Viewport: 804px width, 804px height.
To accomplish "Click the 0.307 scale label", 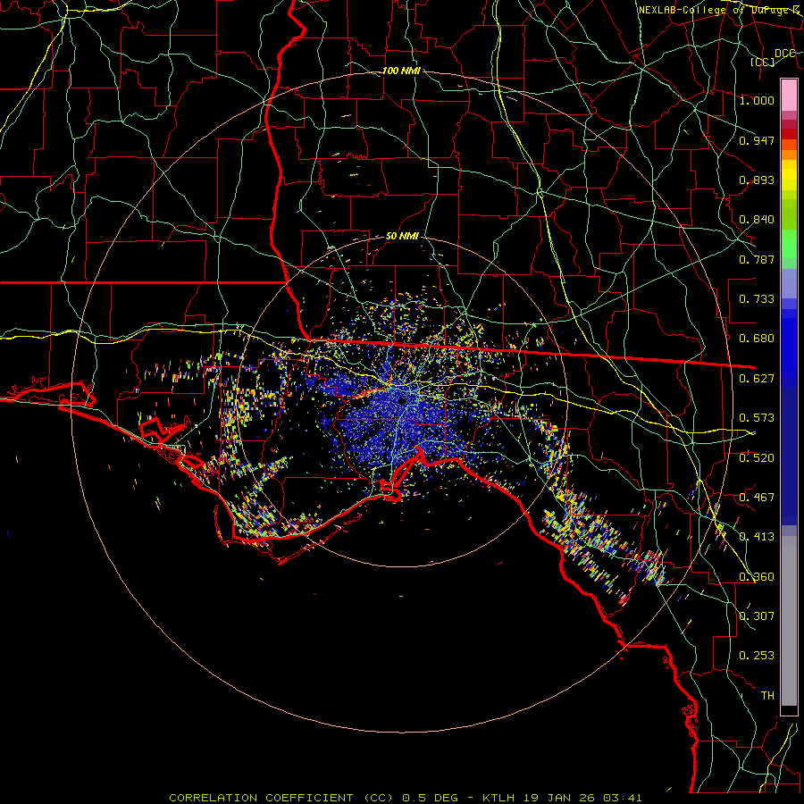I will [757, 616].
